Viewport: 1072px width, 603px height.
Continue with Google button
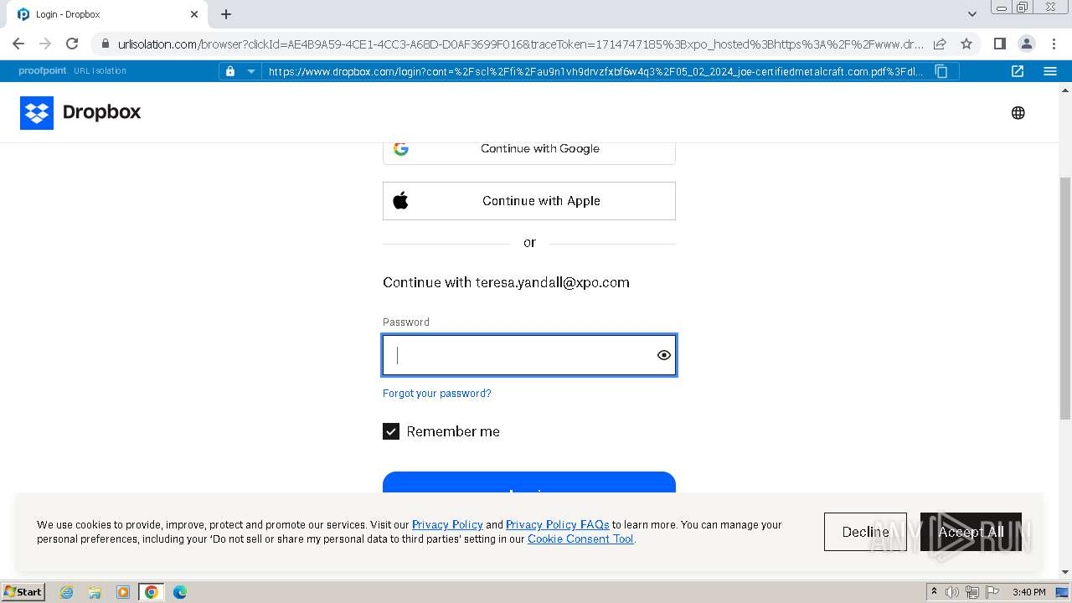click(x=529, y=149)
